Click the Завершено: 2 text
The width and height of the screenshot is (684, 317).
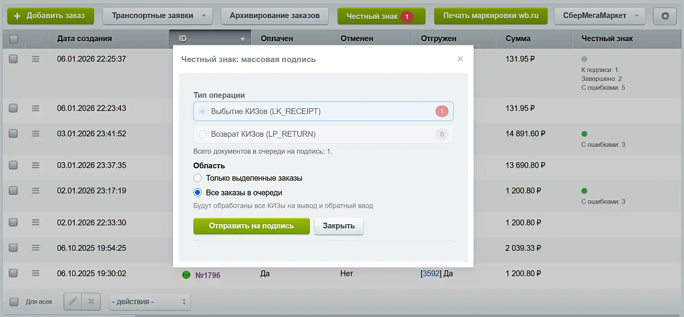(602, 79)
